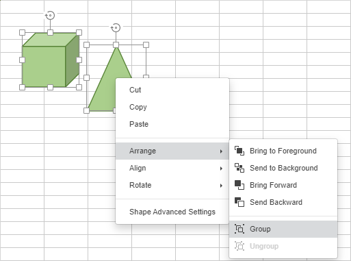Click the Send to Background icon
Viewport: 351px width, 261px height.
coord(239,168)
